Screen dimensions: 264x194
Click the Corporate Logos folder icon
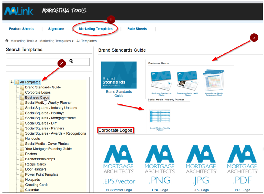tap(22, 93)
